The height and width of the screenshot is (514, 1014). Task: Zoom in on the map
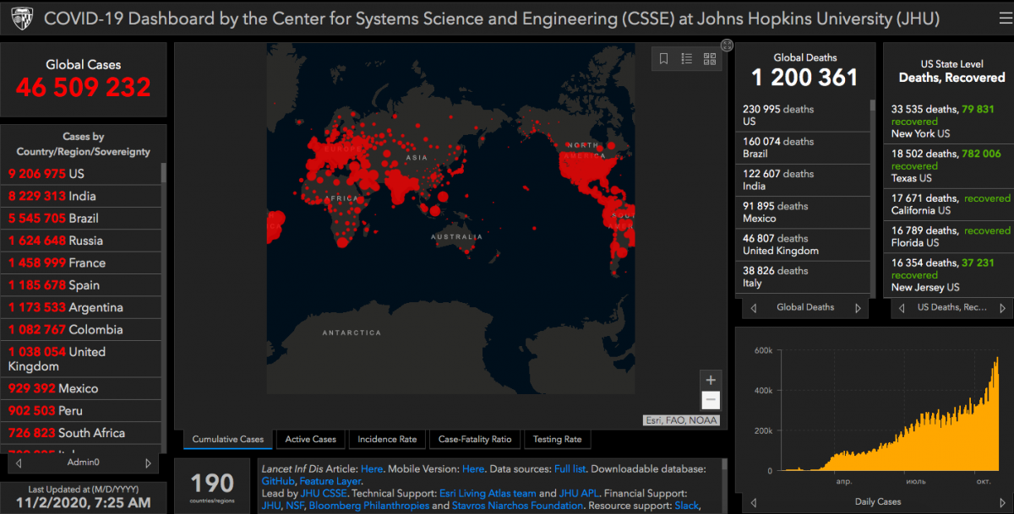pyautogui.click(x=711, y=380)
